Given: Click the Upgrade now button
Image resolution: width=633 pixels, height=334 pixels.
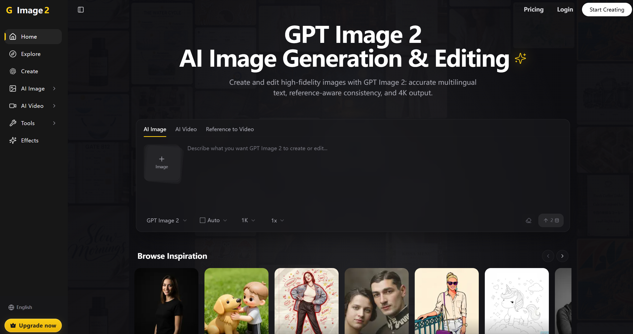Looking at the screenshot, I should click(33, 325).
